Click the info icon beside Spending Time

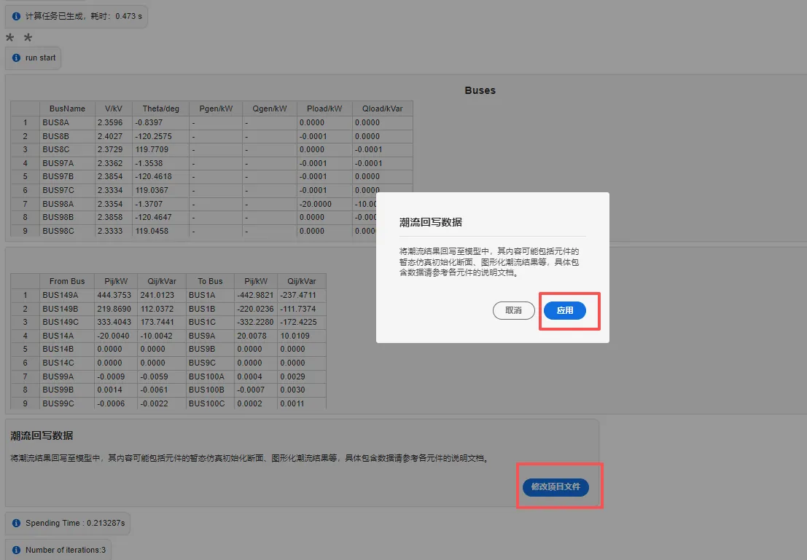point(16,523)
